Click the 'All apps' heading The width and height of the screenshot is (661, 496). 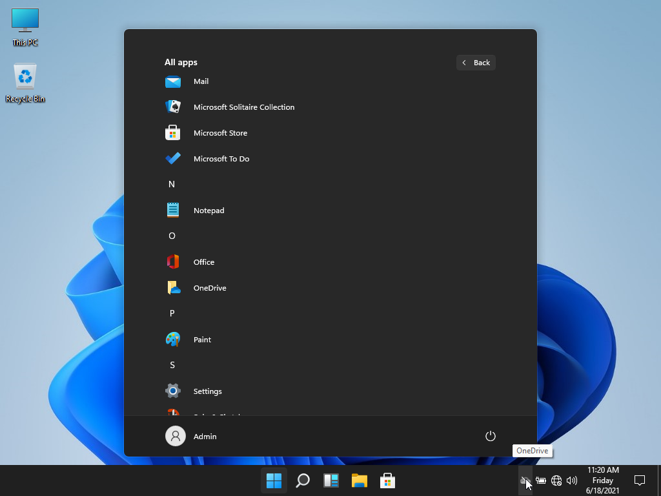181,63
